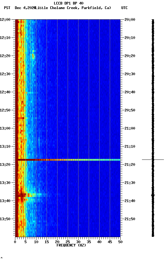
Task: Click the 5 Hz frequency axis label
Action: click(x=26, y=242)
